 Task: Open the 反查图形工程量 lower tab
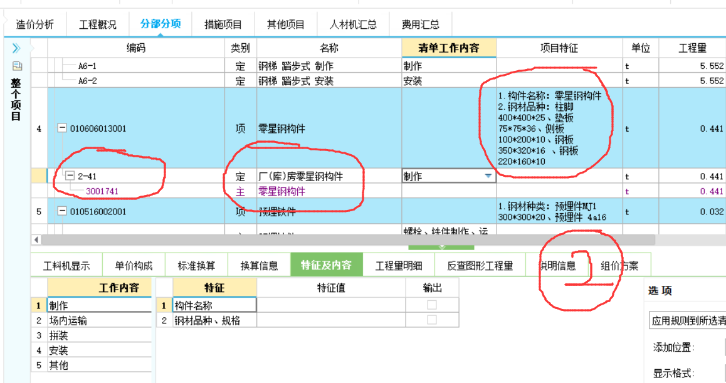pos(480,265)
